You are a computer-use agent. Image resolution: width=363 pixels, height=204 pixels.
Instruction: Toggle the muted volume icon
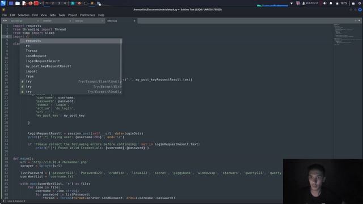point(325,3)
